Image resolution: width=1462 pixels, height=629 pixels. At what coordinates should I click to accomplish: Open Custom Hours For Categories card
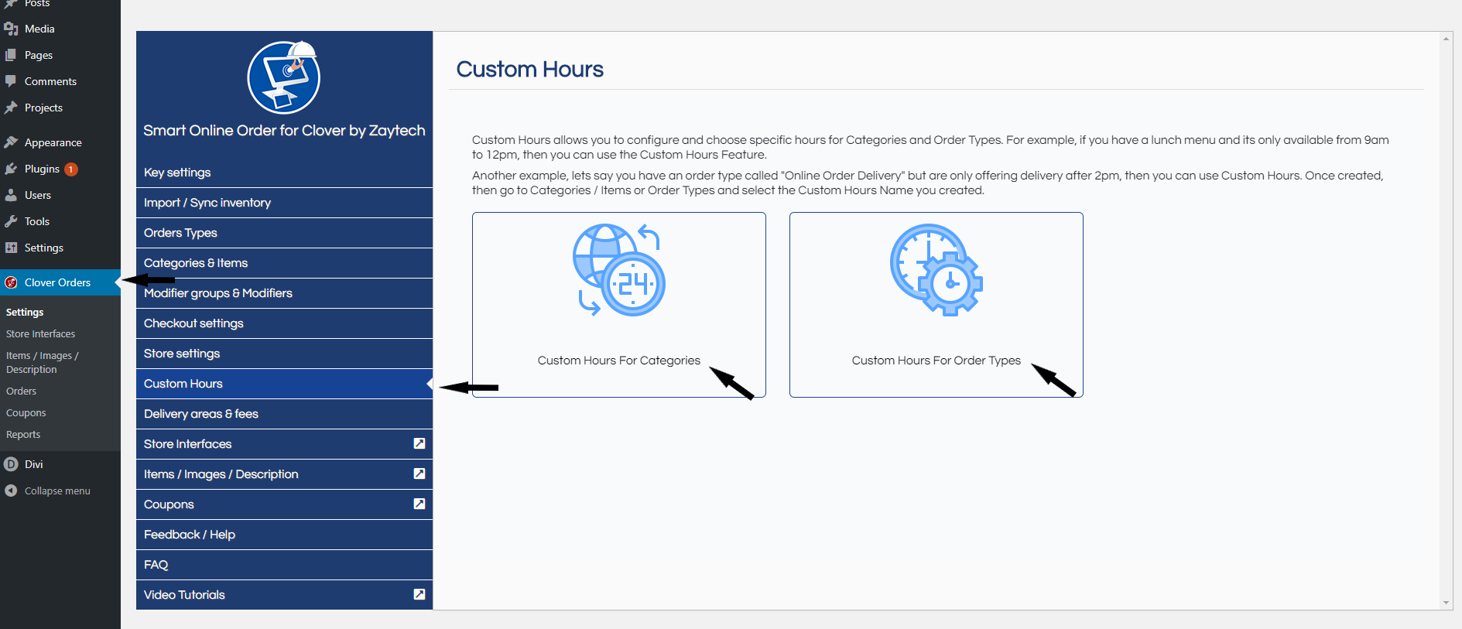(619, 305)
